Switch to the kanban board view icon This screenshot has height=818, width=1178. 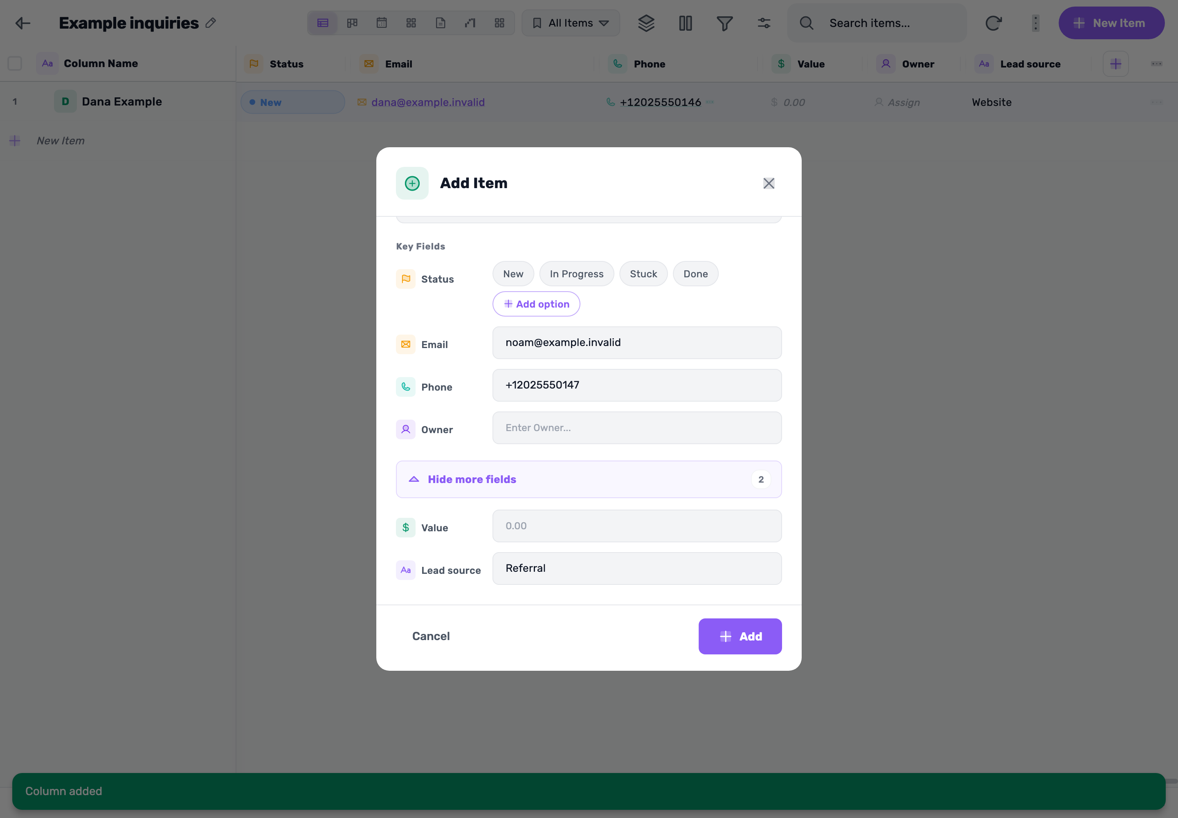[352, 23]
